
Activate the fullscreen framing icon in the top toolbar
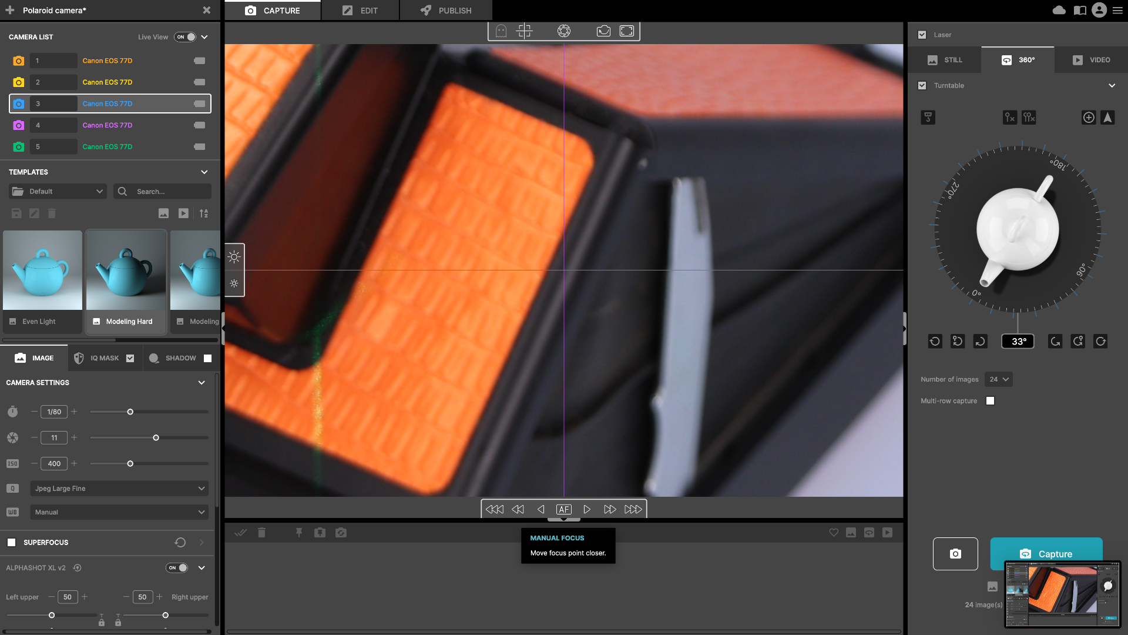tap(626, 31)
